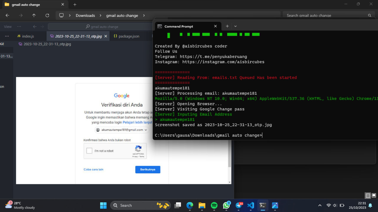Viewport: 378px width, 212px height.
Task: Launch Microsoft Edge from taskbar
Action: [x=190, y=205]
